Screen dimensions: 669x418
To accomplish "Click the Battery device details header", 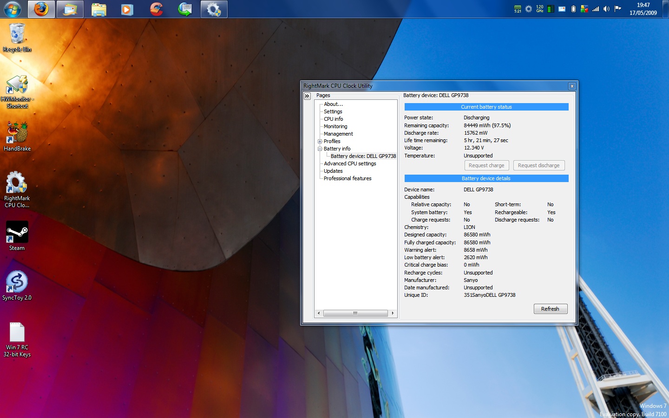I will [486, 178].
